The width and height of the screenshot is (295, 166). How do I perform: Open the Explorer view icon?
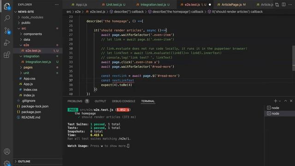pos(7,6)
